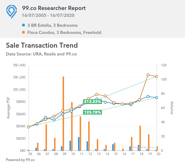Click the orange data point at 2017
This screenshot has width=185, height=167.
131,103
